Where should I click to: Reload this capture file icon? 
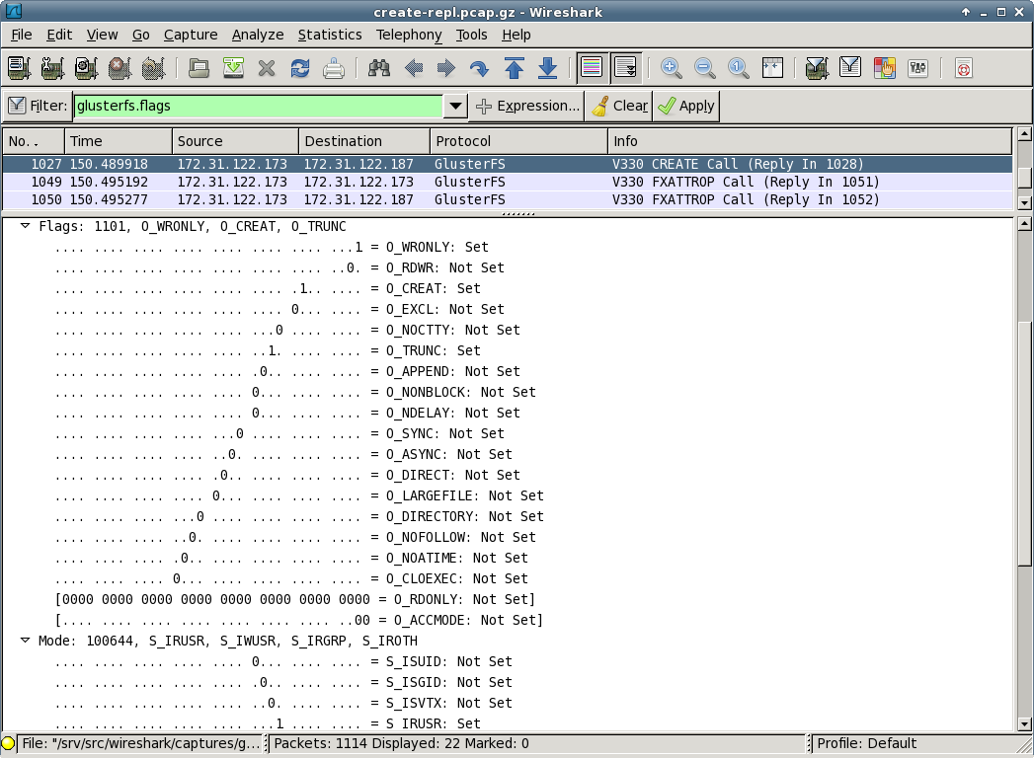point(300,68)
